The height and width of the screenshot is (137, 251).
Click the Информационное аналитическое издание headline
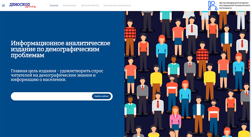coord(61,49)
